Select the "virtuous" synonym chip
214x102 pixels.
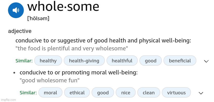176,93
